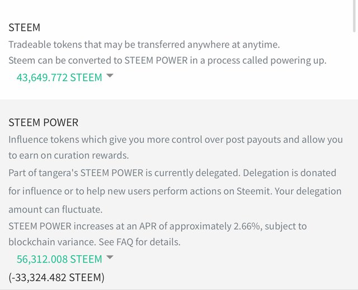358x290 pixels.
Task: Click the page scrollbar thumb
Action: 355,16
